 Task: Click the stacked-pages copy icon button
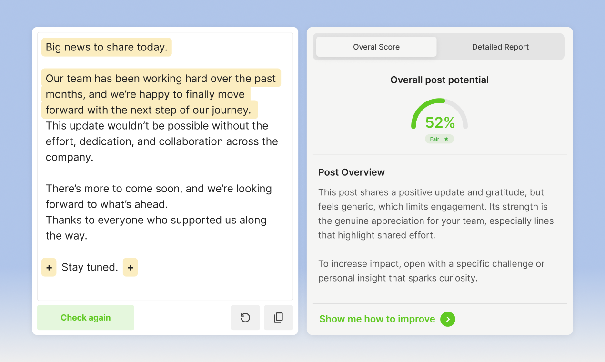coord(279,318)
